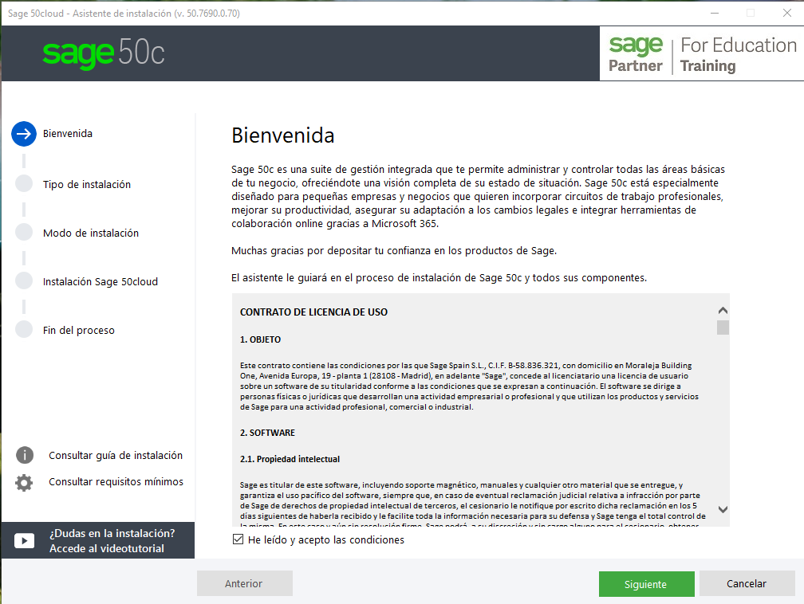Click the '2. SOFTWARE' section heading
Screen dimensions: 804x604
tap(268, 433)
